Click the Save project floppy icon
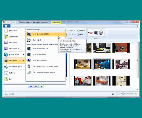Screen dimensions: 142x118 point(6,42)
